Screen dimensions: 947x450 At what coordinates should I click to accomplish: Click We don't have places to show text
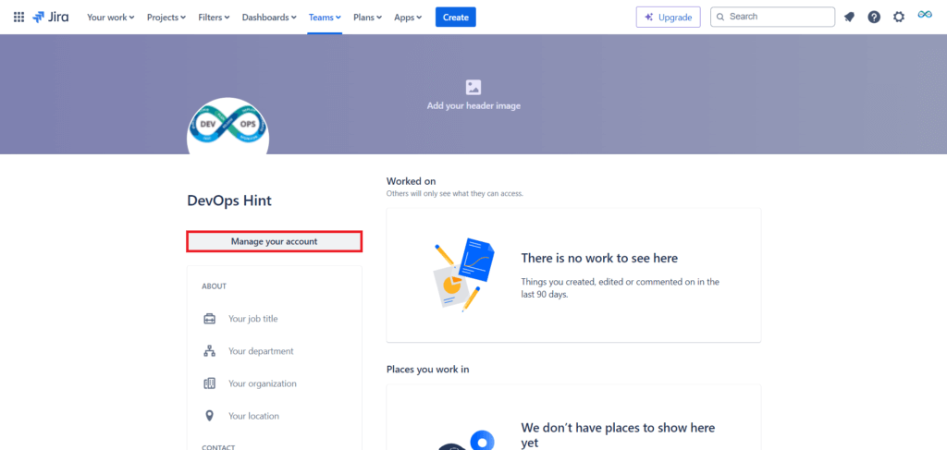tap(618, 435)
